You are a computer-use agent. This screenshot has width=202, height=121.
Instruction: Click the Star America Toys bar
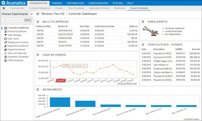[161, 106]
